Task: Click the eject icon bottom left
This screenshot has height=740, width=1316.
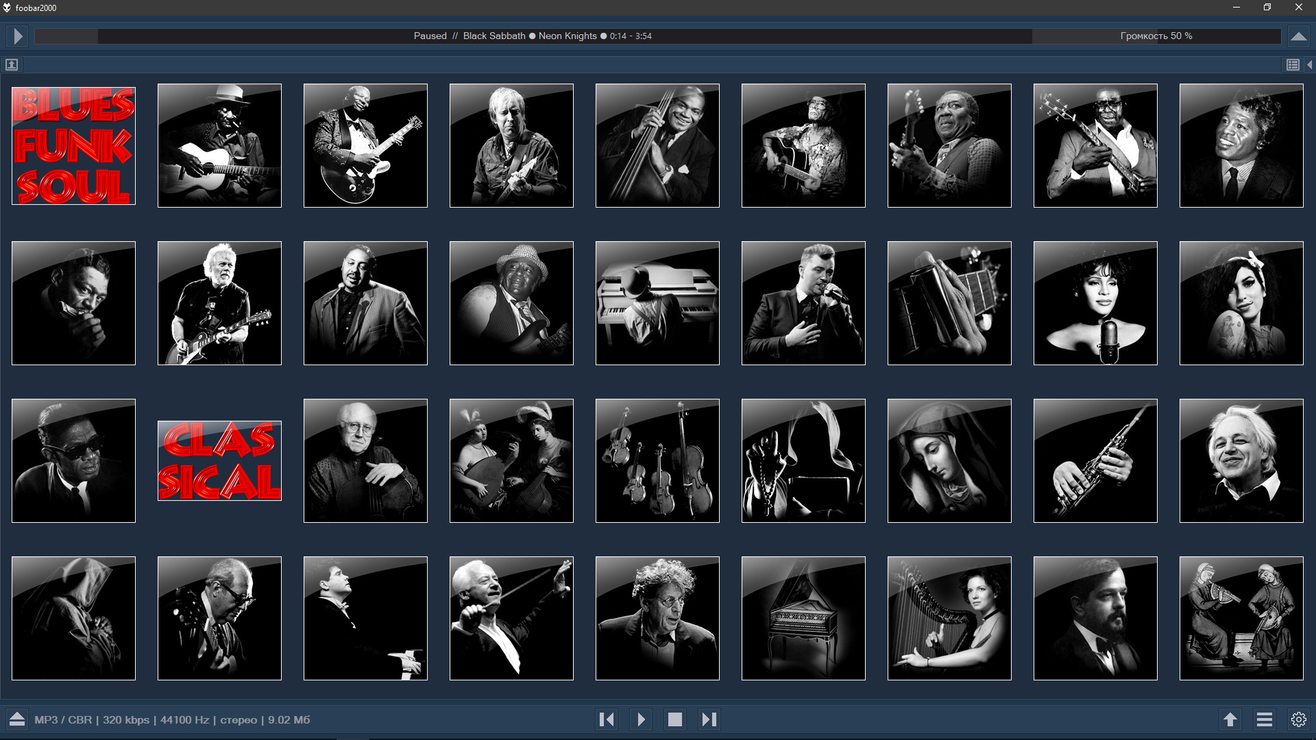Action: 17,719
